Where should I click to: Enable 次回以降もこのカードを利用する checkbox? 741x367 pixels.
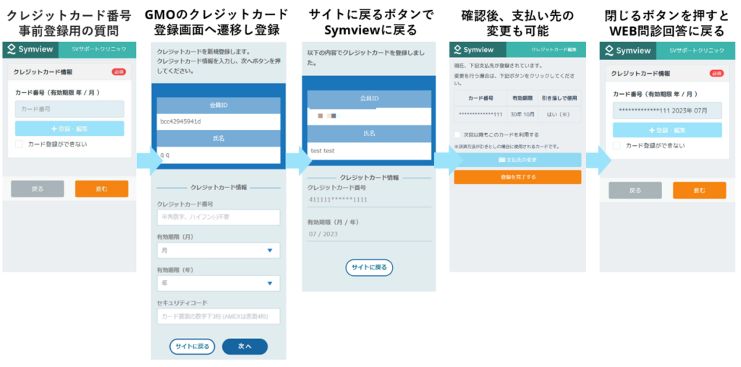(458, 134)
